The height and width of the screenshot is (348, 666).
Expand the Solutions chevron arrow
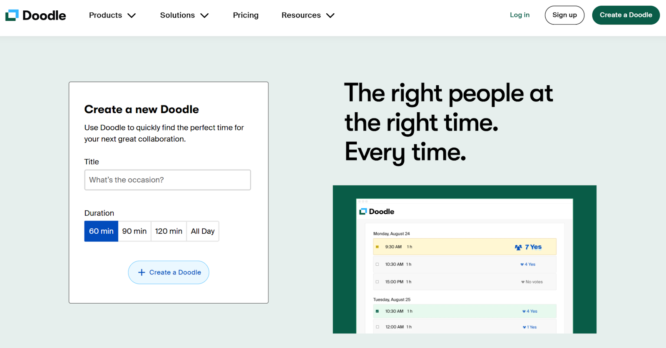[204, 16]
